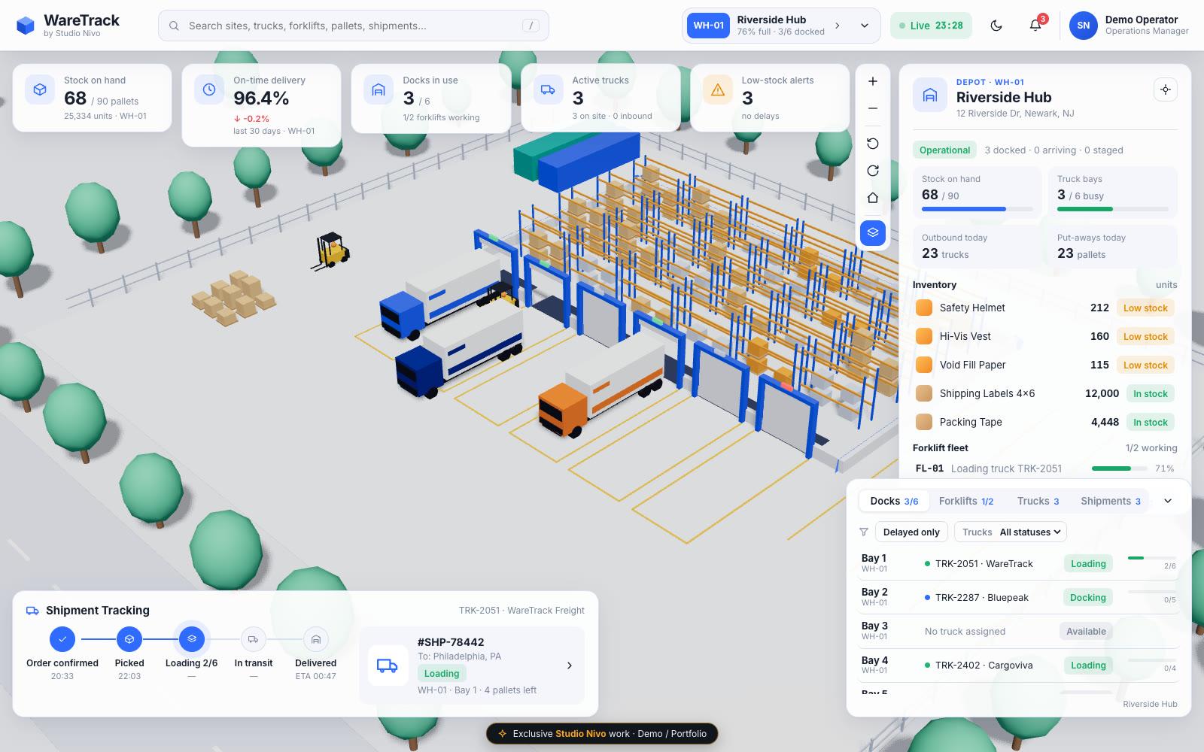Click the Order confirmed step checkmark
Image resolution: width=1204 pixels, height=752 pixels.
pyautogui.click(x=62, y=639)
